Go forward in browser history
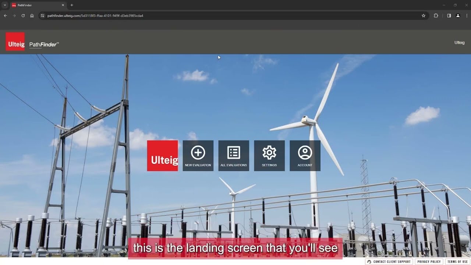The height and width of the screenshot is (265, 471). click(14, 16)
